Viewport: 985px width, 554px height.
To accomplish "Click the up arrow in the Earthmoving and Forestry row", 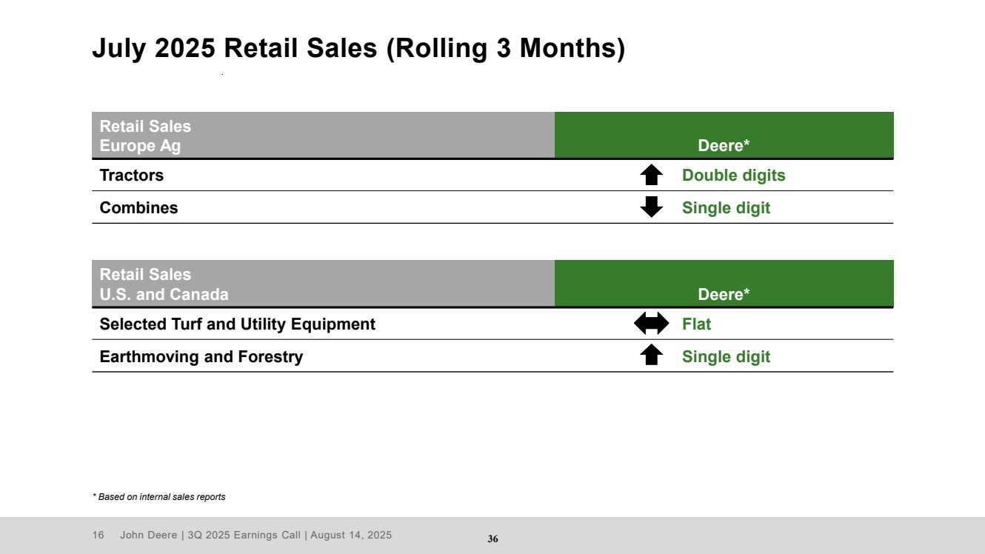I will click(651, 356).
